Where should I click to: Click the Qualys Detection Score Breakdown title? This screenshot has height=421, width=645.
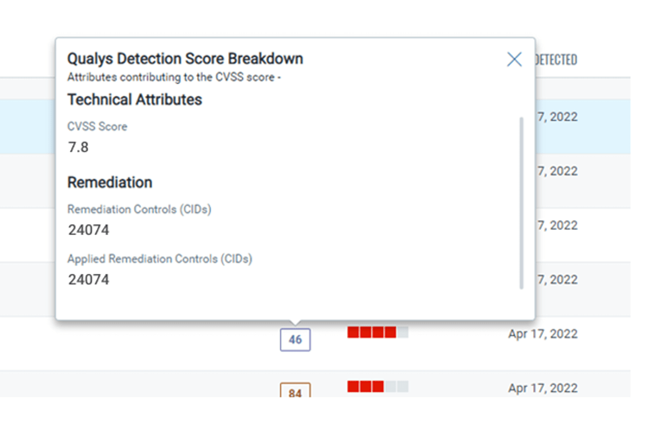coord(185,58)
